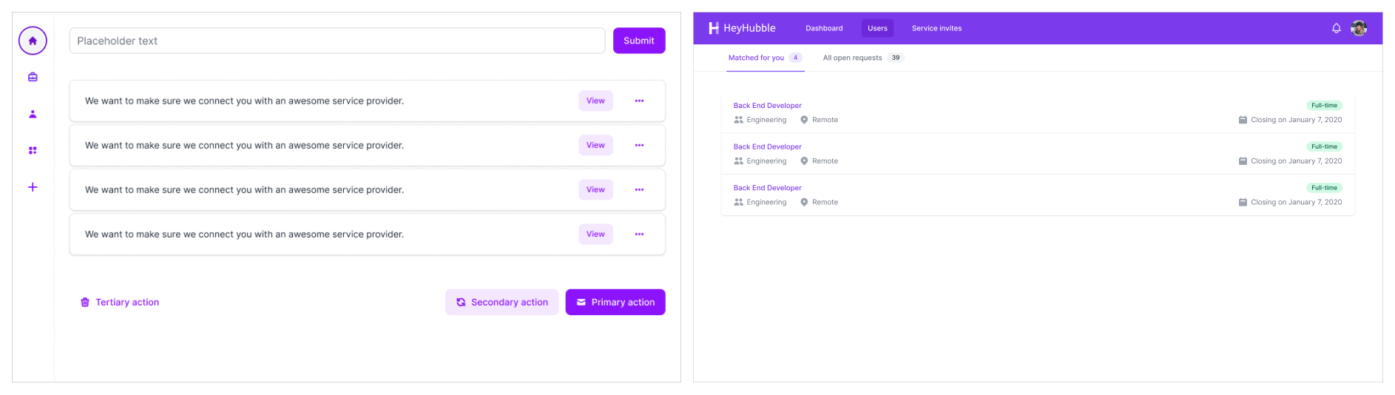Open the briefcase icon in the sidebar
Image resolution: width=1395 pixels, height=395 pixels.
tap(33, 77)
